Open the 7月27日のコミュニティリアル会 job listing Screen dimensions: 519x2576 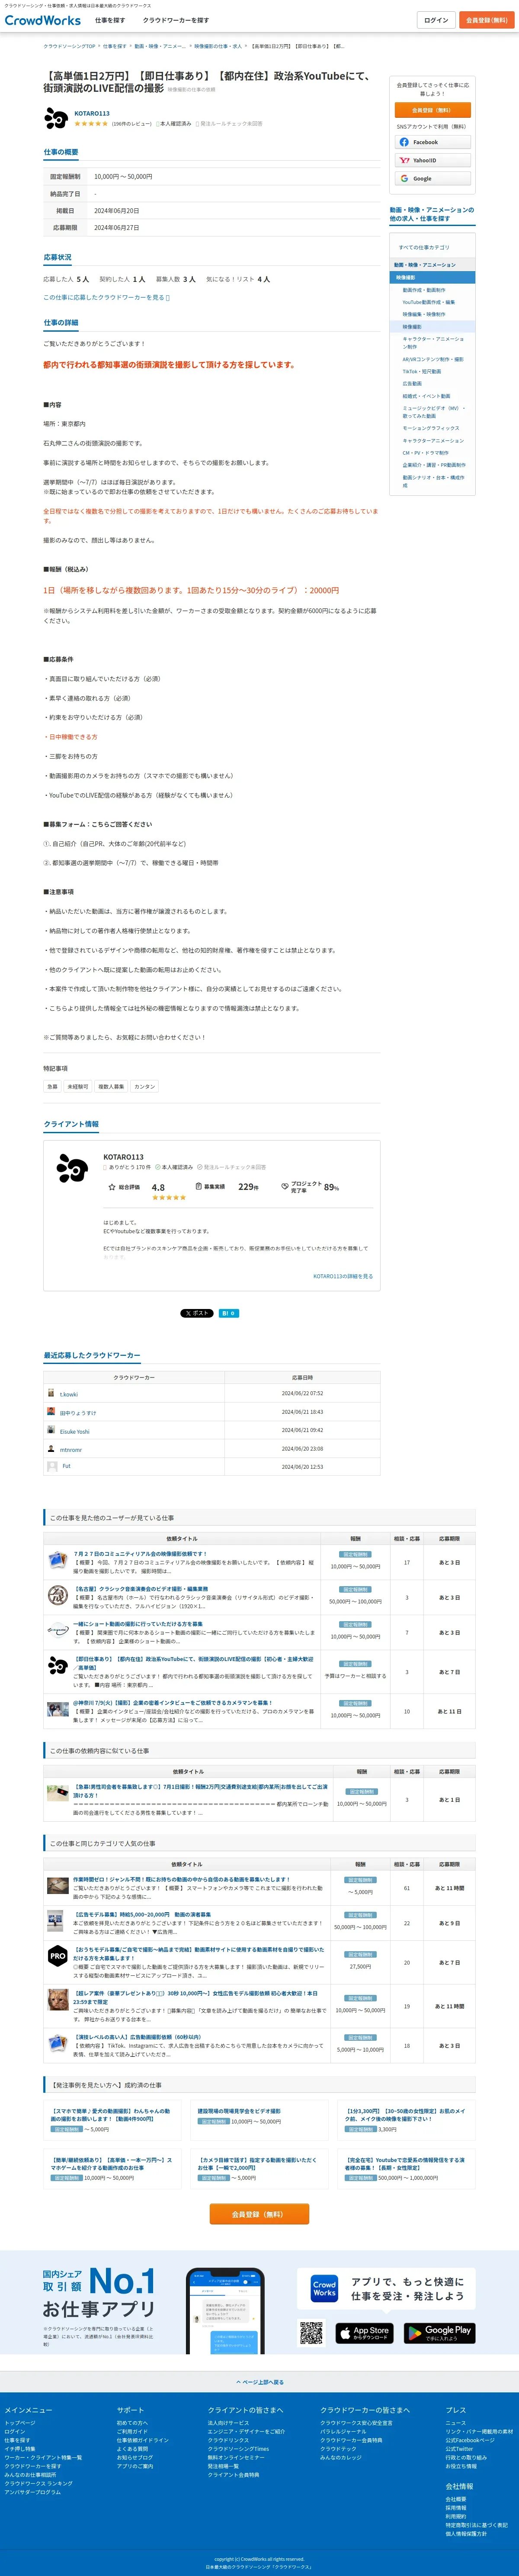(140, 1554)
